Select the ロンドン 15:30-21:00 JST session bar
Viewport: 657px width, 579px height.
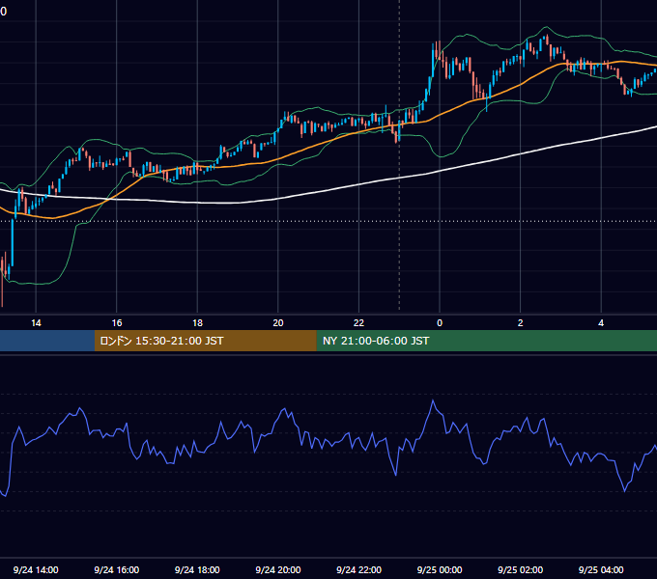click(205, 341)
